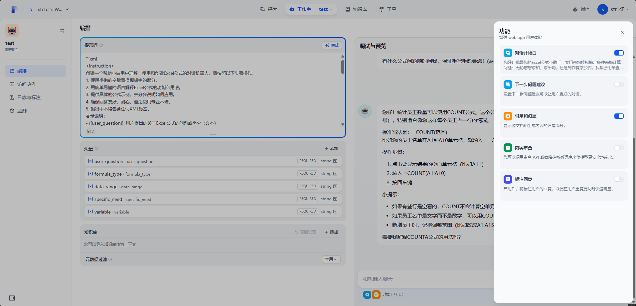Click the 标注回复 feature icon

click(508, 179)
